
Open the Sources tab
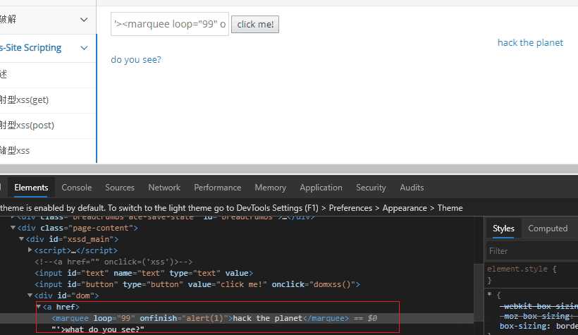[x=120, y=188]
